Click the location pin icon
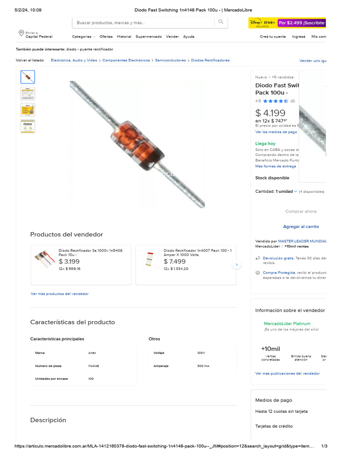This screenshot has width=342, height=456. [21, 33]
